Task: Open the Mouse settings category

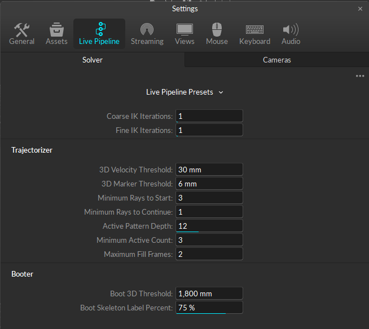Action: [217, 34]
